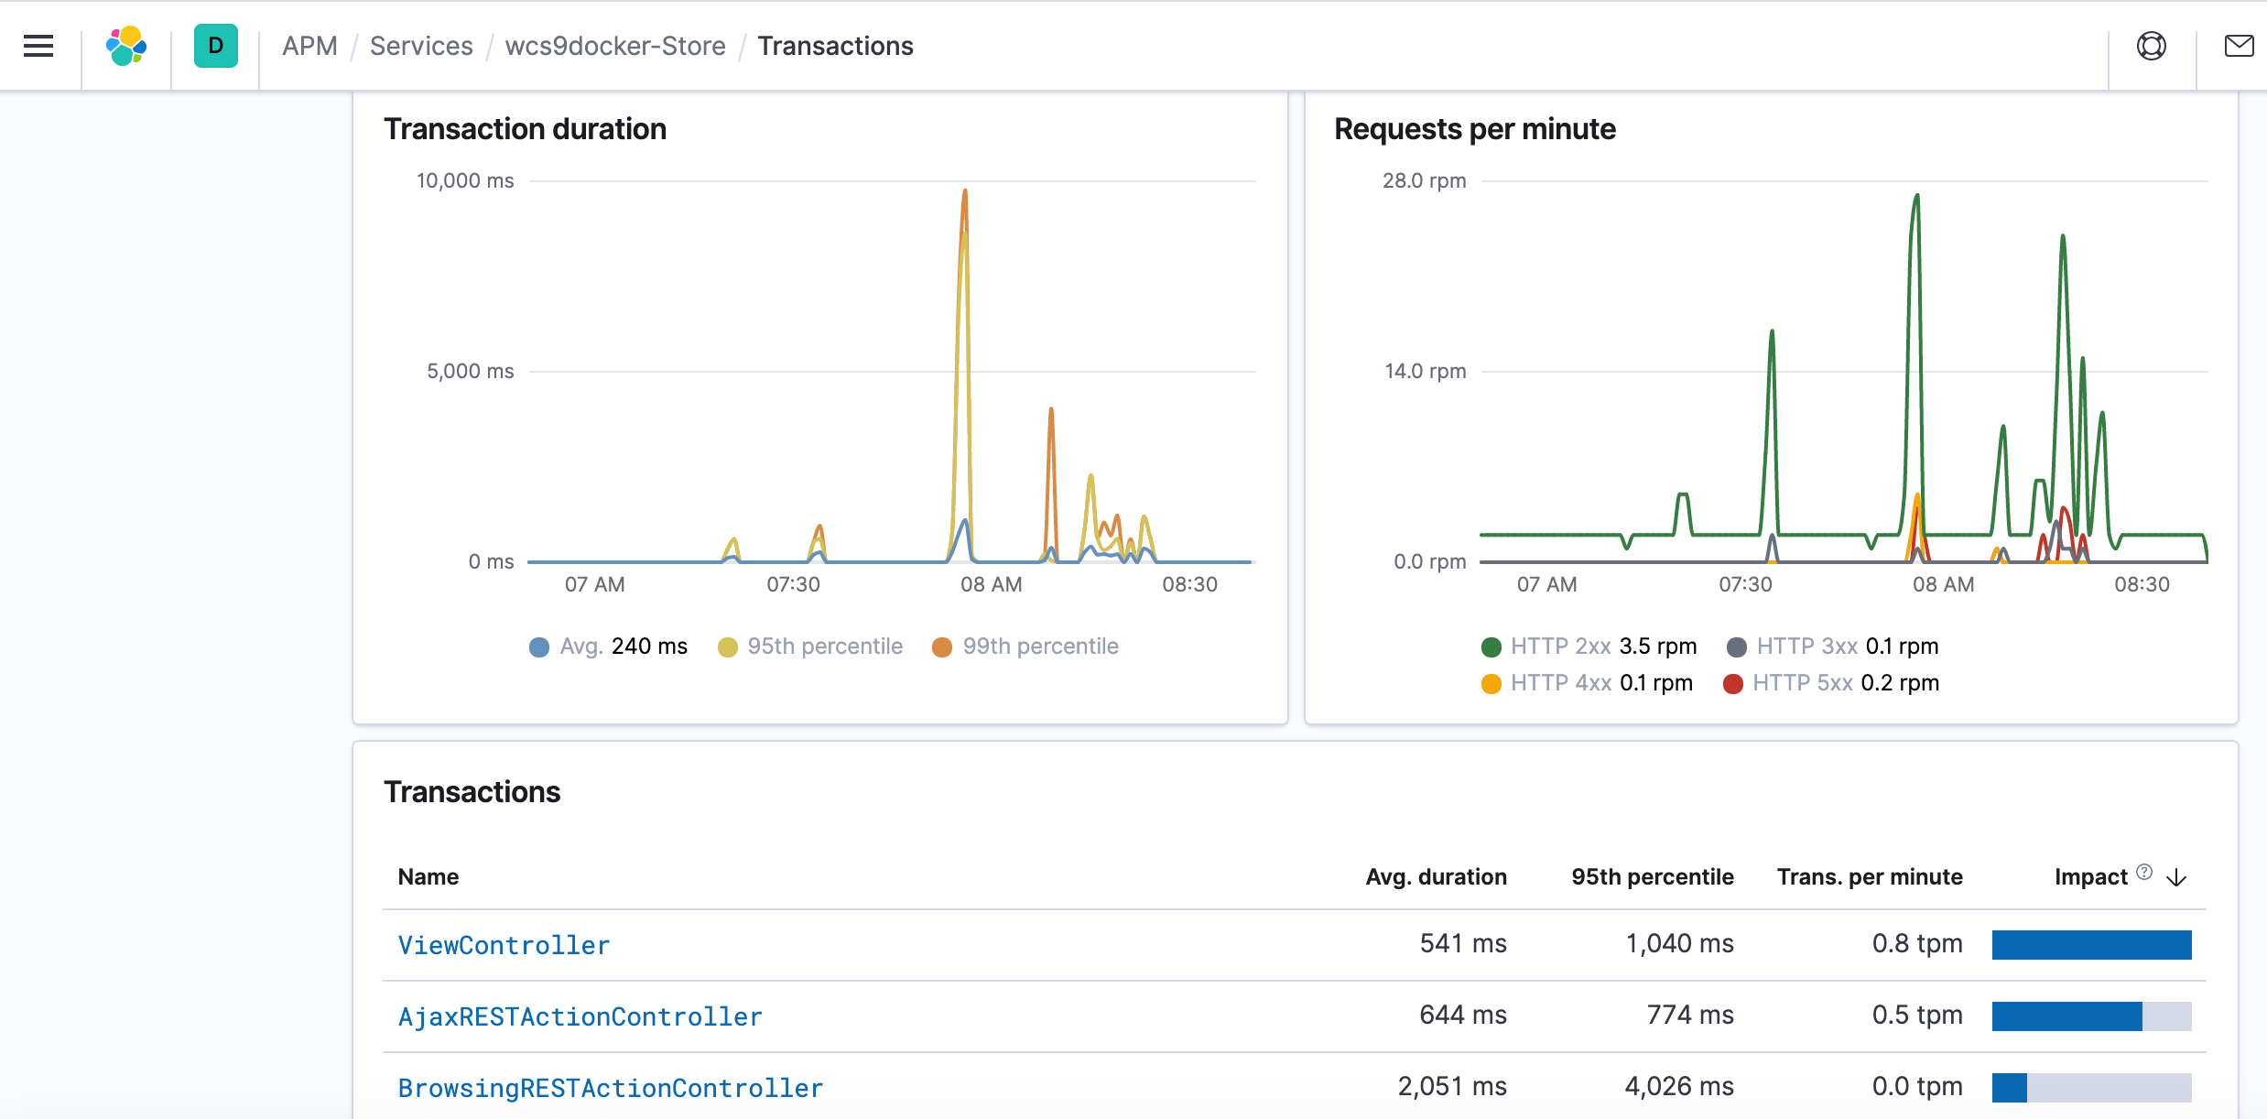Toggle the 99th percentile legend series
The width and height of the screenshot is (2267, 1119).
coord(1025,646)
